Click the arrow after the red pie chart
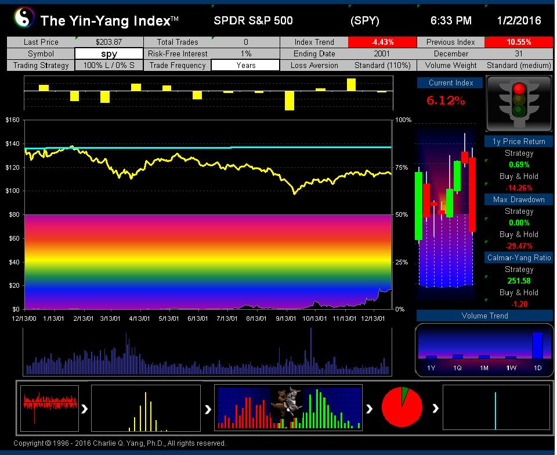This screenshot has width=557, height=455. (x=435, y=409)
